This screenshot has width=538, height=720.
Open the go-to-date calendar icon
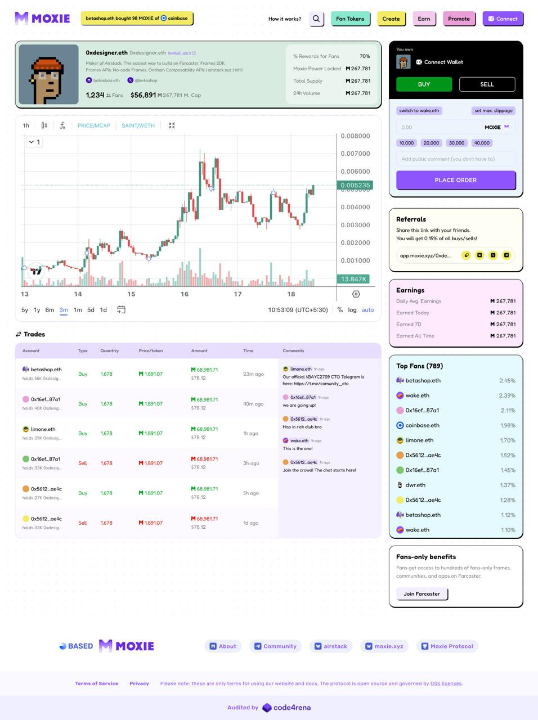click(x=121, y=309)
